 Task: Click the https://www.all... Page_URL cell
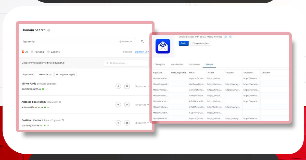pyautogui.click(x=161, y=118)
